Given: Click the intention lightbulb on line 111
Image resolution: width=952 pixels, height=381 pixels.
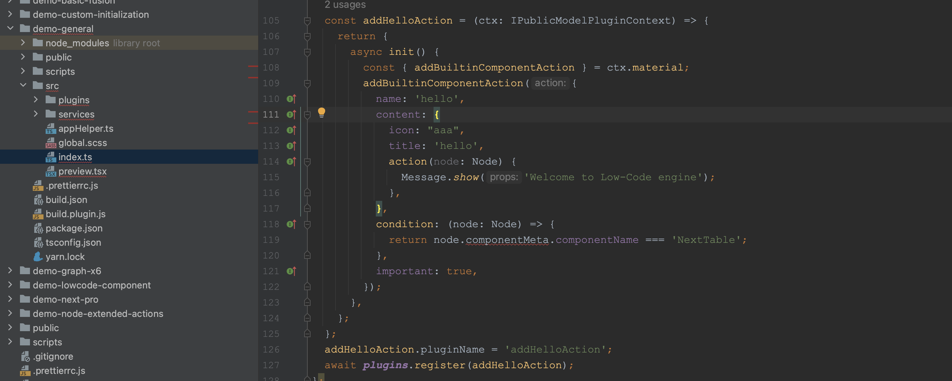Looking at the screenshot, I should pos(322,113).
